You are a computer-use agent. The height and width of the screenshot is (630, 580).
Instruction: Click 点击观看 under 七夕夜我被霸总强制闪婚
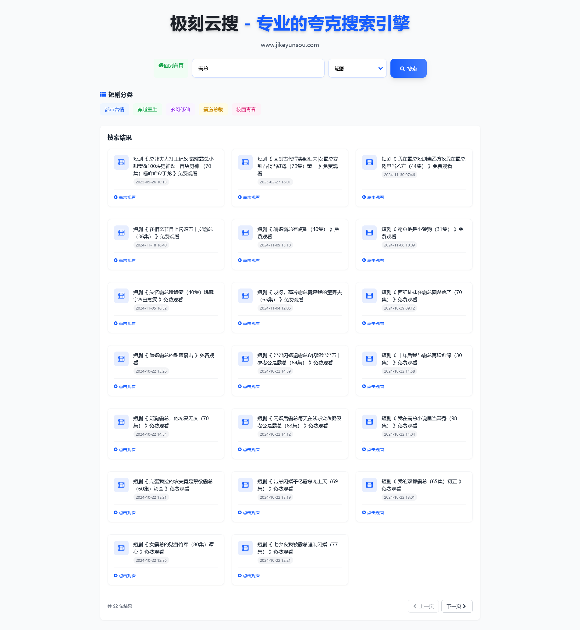[x=249, y=576]
